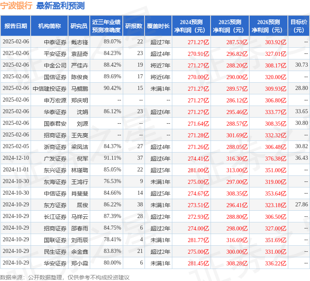Click the 宁波银行 title text
Image resolution: width=310 pixels, height=281 pixels.
[16, 6]
